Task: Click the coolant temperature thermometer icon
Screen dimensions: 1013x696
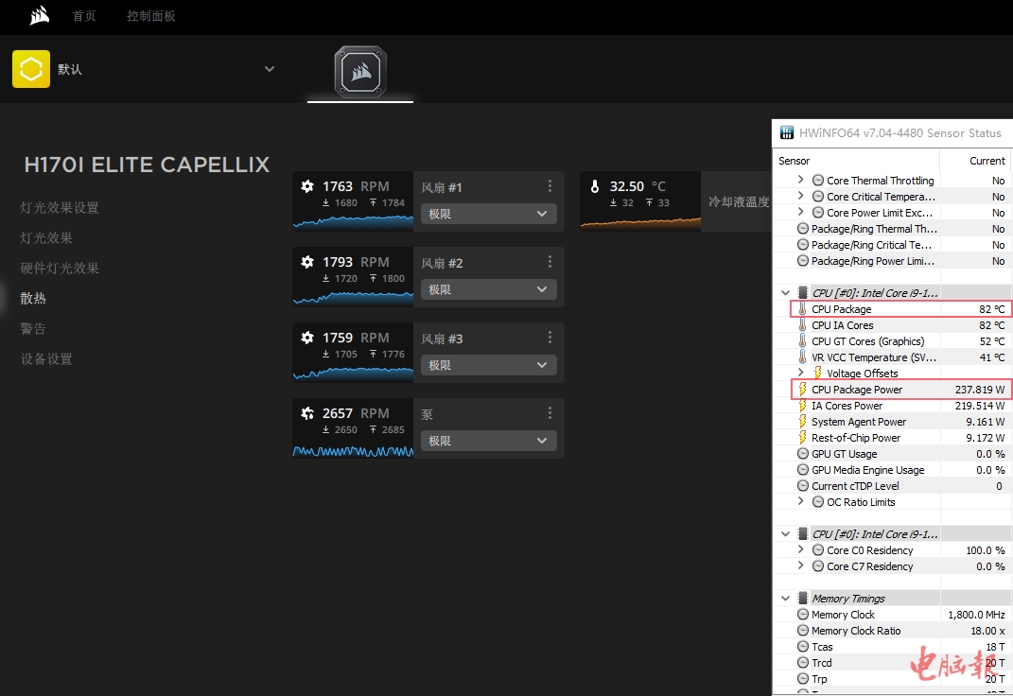Action: (595, 187)
